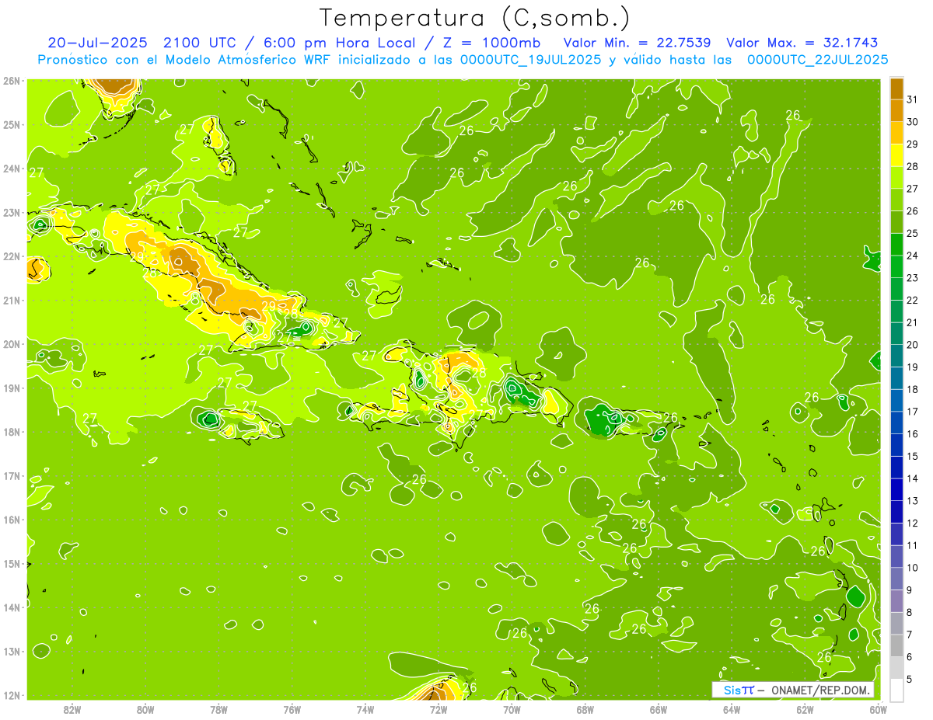The width and height of the screenshot is (933, 720).
Task: Click the "ONAMET/REP.DOM." credit label
Action: 819,690
